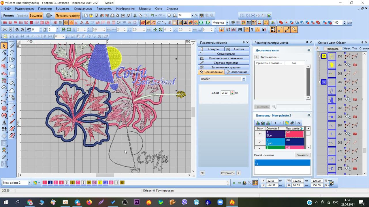Screen dimensions: 369x207
Task: Click the Copy icon
Action: click(x=140, y=16)
